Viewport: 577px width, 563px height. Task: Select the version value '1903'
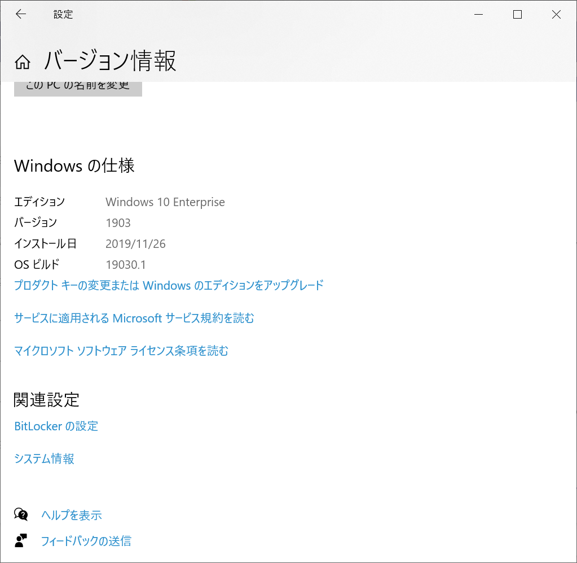click(x=118, y=223)
